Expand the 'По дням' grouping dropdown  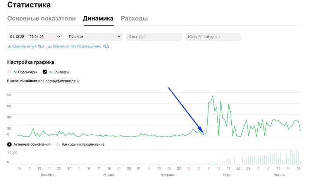tap(95, 37)
